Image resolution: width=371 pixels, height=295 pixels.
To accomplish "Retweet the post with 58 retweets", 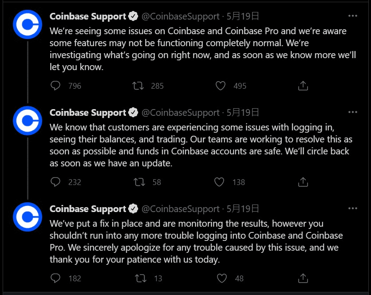I will coord(138,182).
